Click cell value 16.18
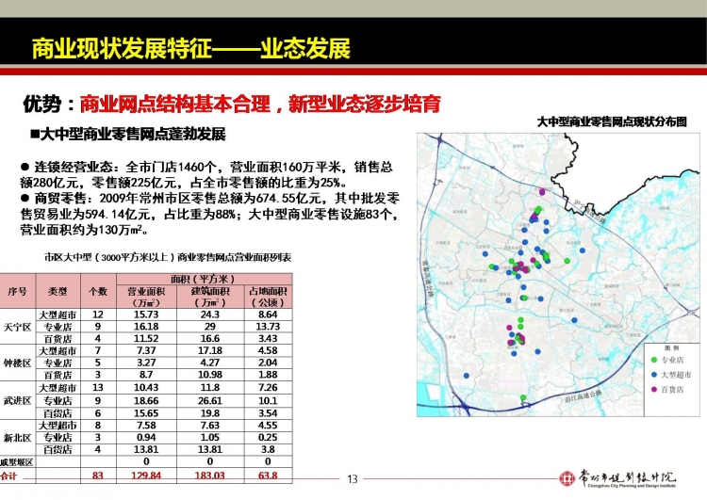Viewport: 707px width, 500px height. [146, 327]
